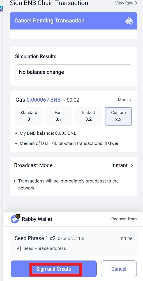Click the gas amount 0.000067 BNB
Screen dimensions: 143x281
coord(44,100)
